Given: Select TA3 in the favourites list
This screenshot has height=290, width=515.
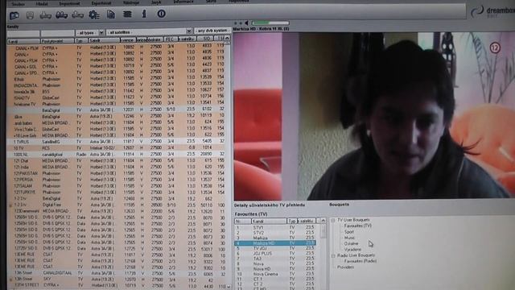Looking at the screenshot, I should pos(275,259).
